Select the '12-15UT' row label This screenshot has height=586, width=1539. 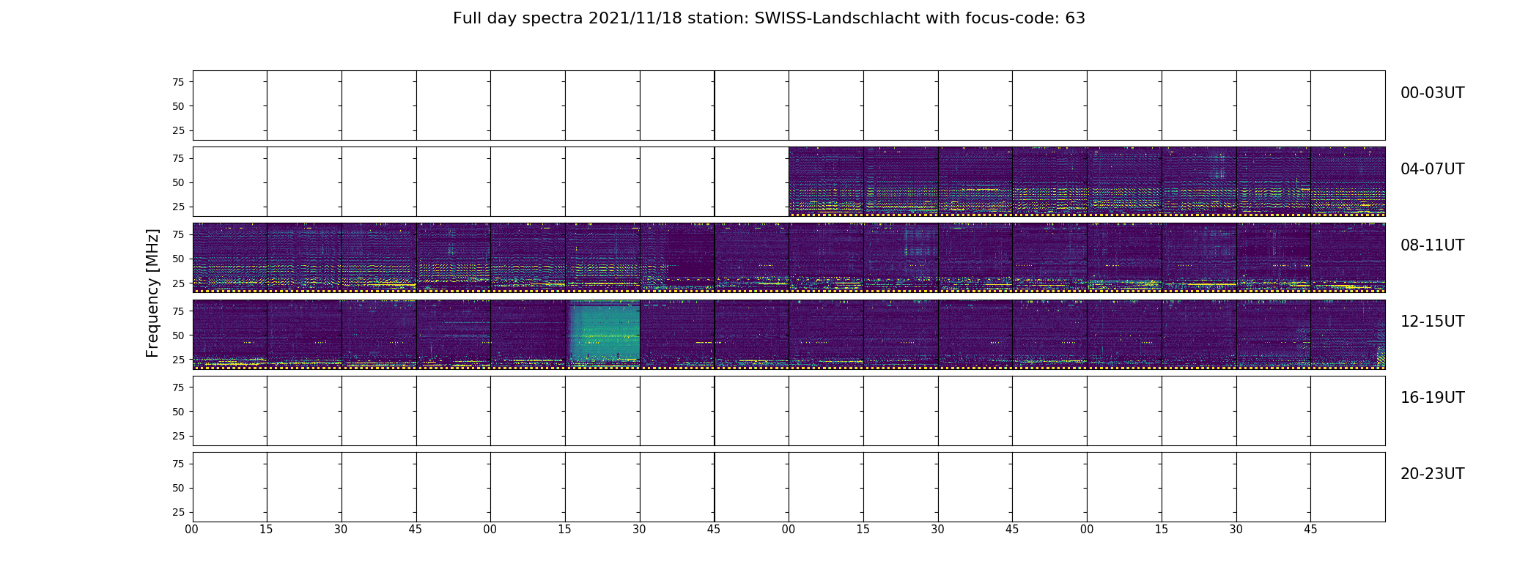point(1432,322)
